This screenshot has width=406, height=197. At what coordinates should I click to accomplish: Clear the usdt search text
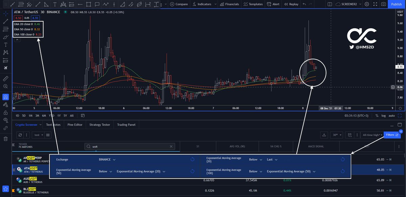[x=171, y=146]
